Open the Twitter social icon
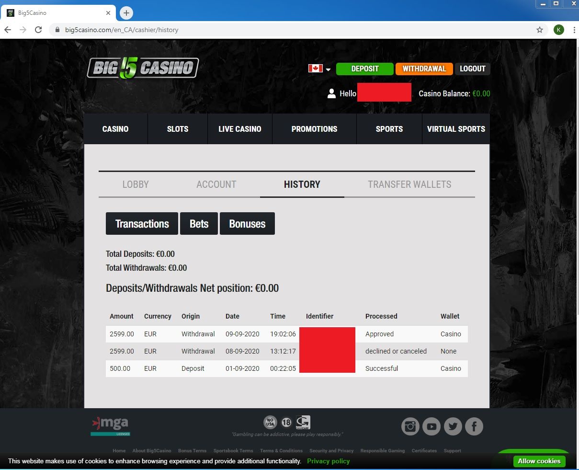579x470 pixels. 453,426
